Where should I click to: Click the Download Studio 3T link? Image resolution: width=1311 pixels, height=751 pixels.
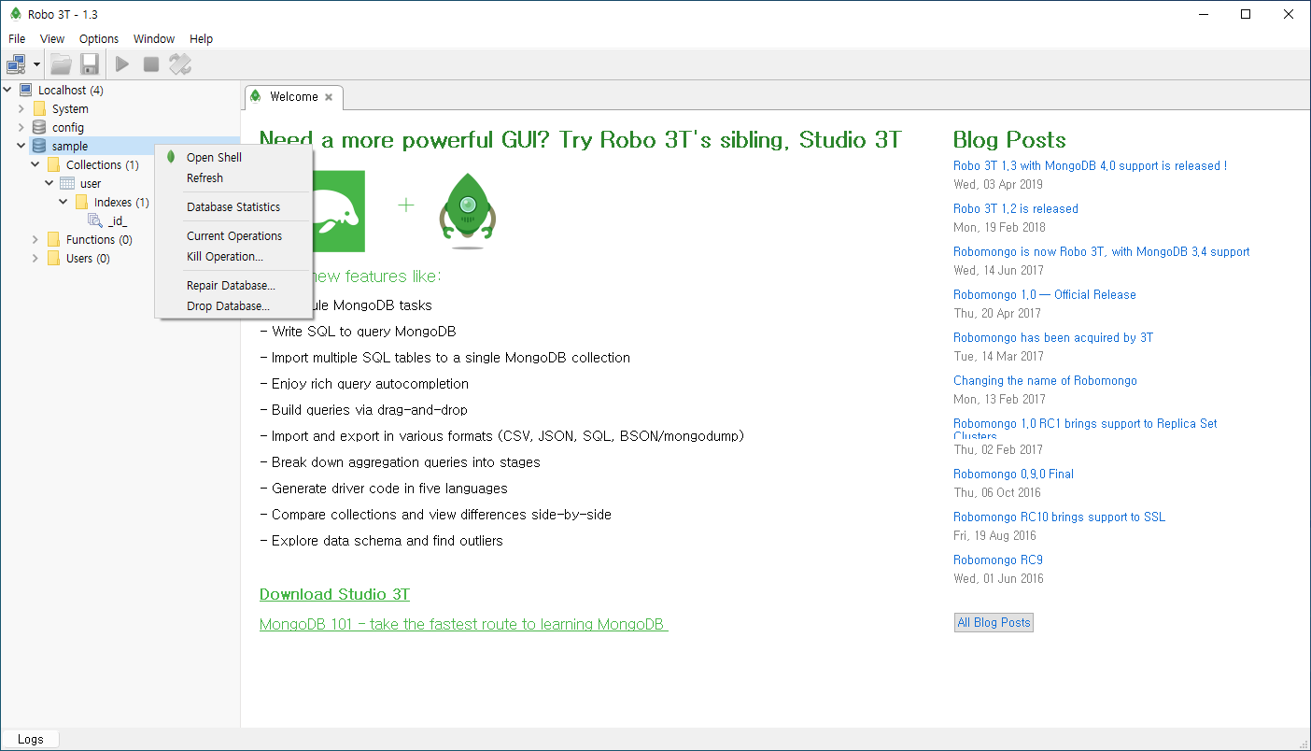[x=334, y=594]
